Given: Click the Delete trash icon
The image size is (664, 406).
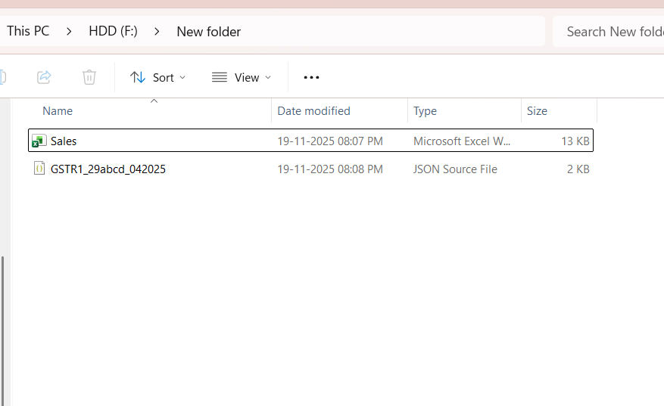Looking at the screenshot, I should click(89, 77).
